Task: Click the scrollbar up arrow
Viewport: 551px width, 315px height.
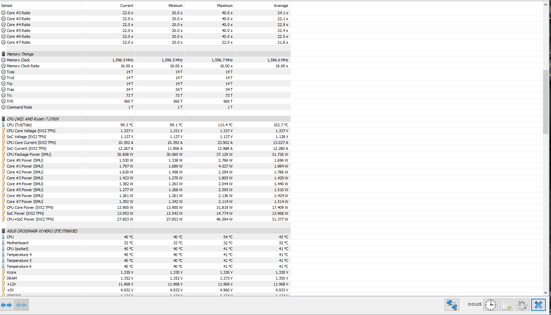Action: [x=545, y=5]
